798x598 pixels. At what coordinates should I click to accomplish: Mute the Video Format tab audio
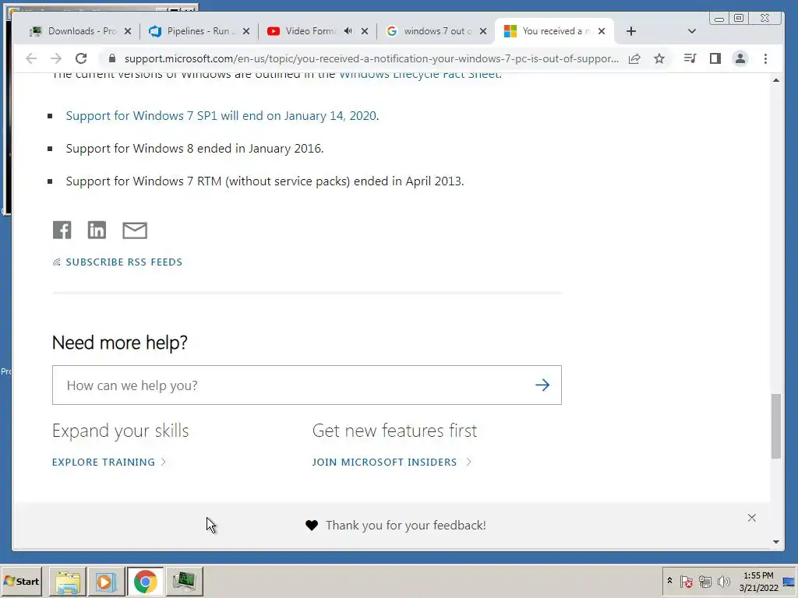(x=348, y=31)
